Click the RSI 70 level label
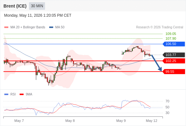The image size is (186, 126). coord(167,101)
